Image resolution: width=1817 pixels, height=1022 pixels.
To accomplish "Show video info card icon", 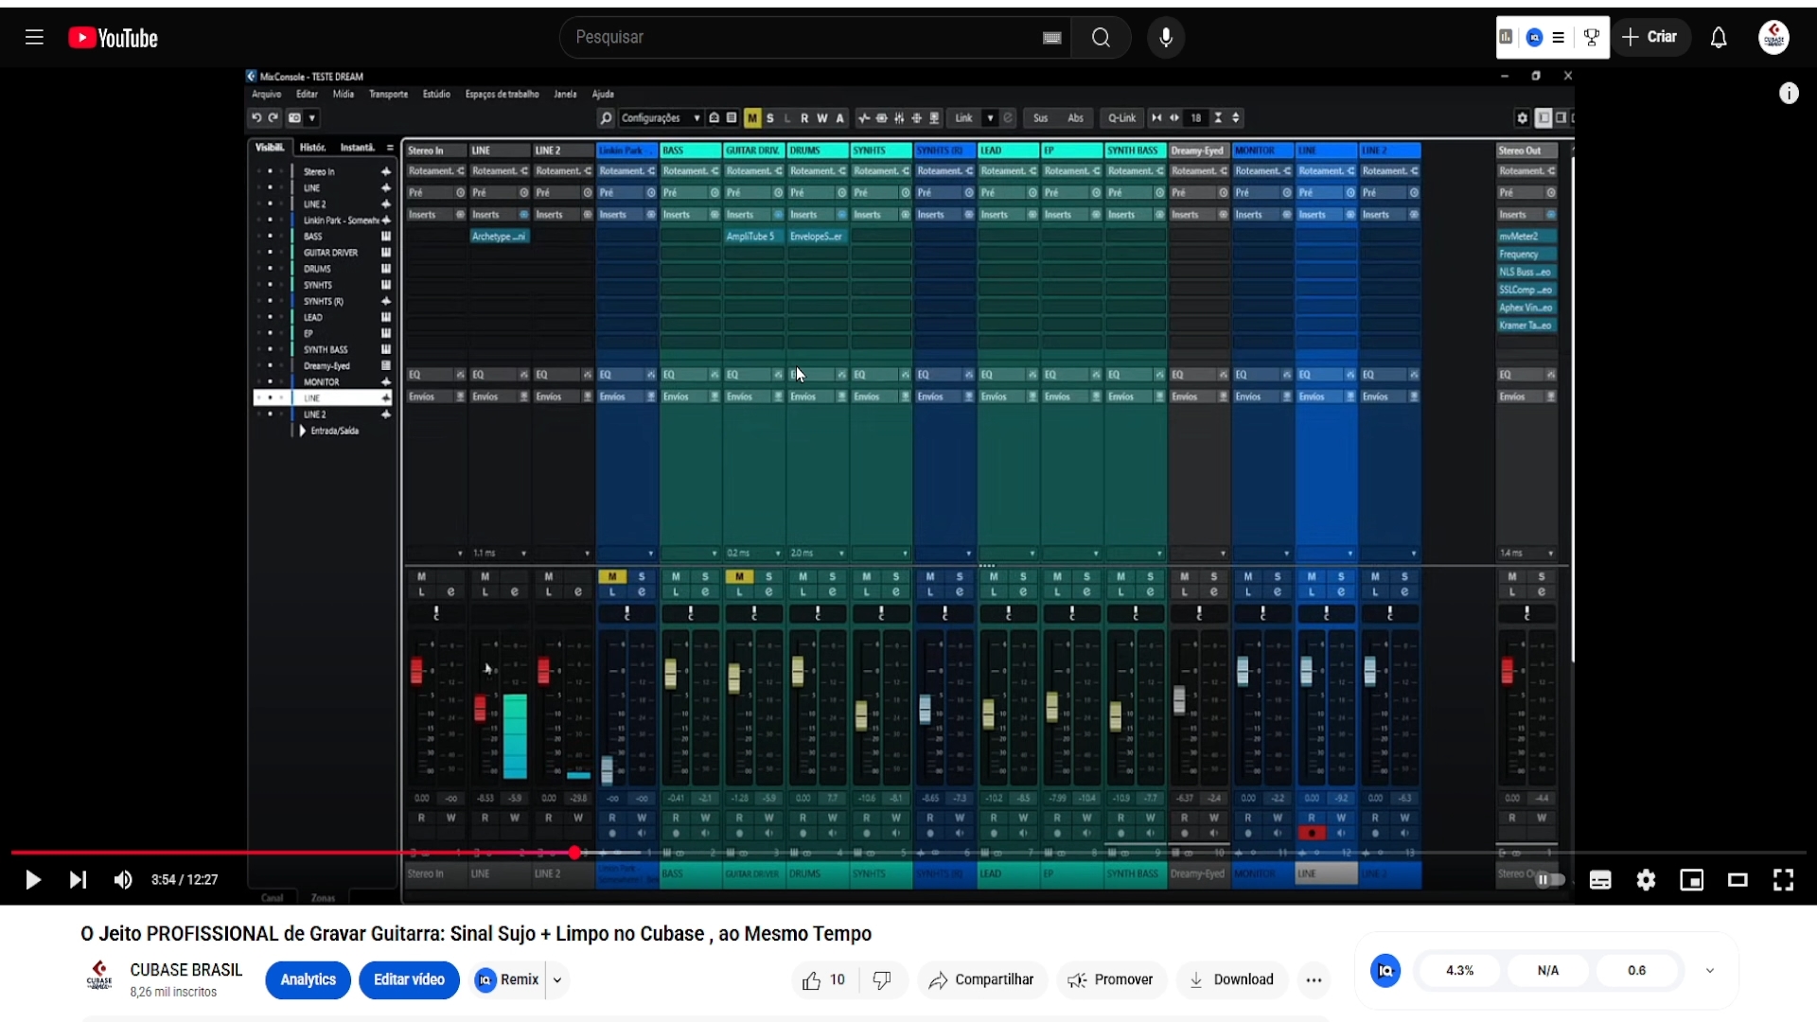I will pyautogui.click(x=1789, y=93).
